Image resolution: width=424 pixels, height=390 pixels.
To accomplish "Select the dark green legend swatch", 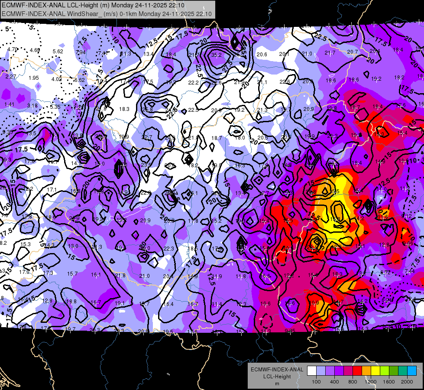I will 394,371.
